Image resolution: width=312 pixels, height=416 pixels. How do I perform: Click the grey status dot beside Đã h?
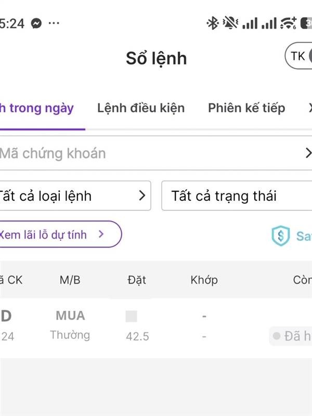pyautogui.click(x=276, y=336)
